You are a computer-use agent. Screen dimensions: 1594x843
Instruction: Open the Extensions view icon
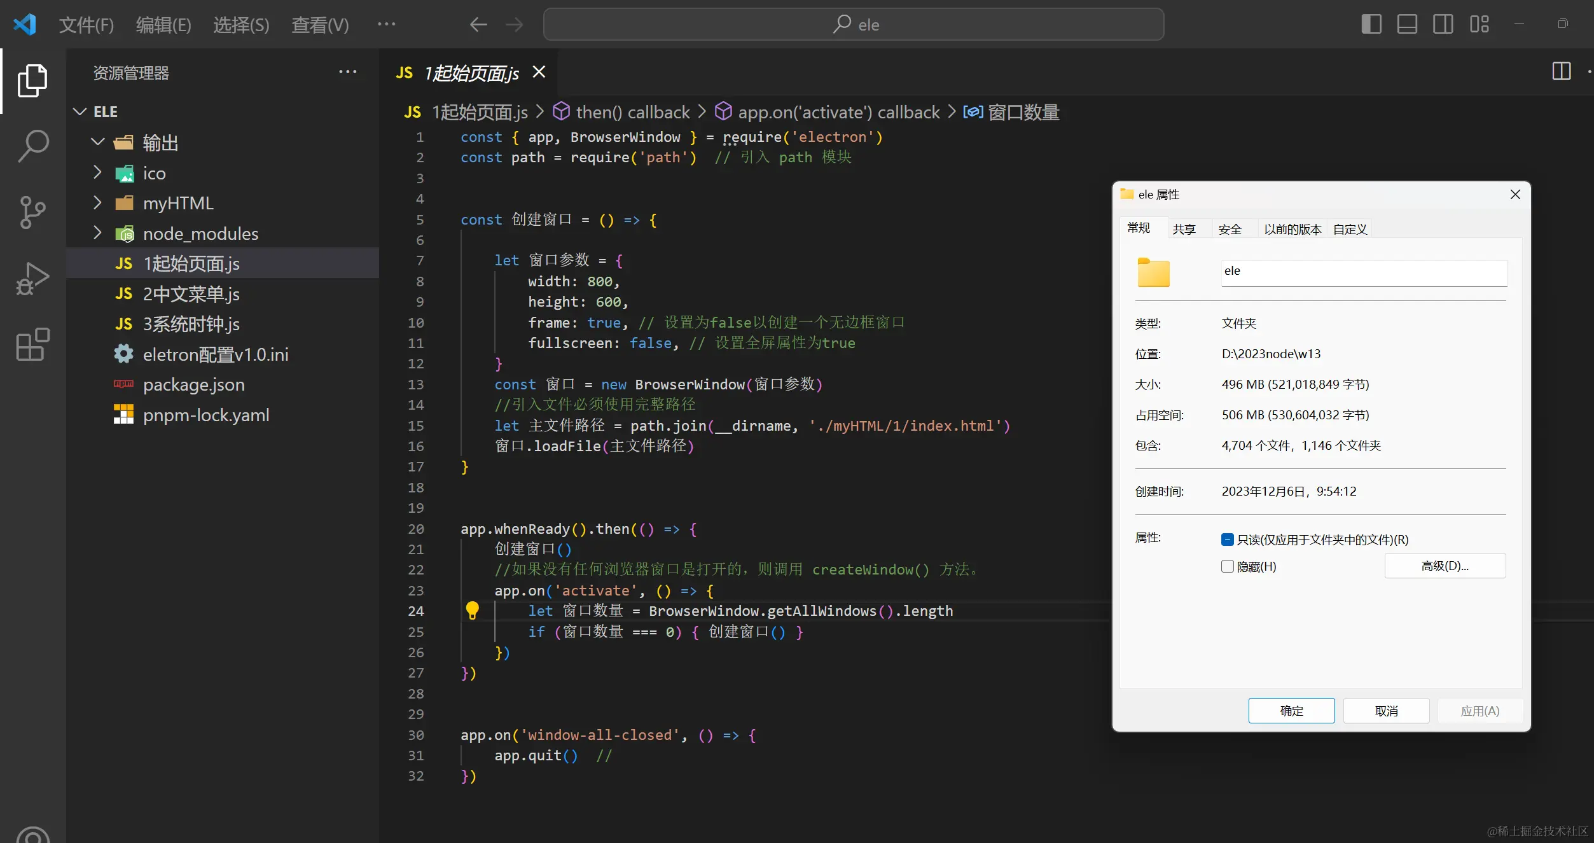pyautogui.click(x=33, y=344)
